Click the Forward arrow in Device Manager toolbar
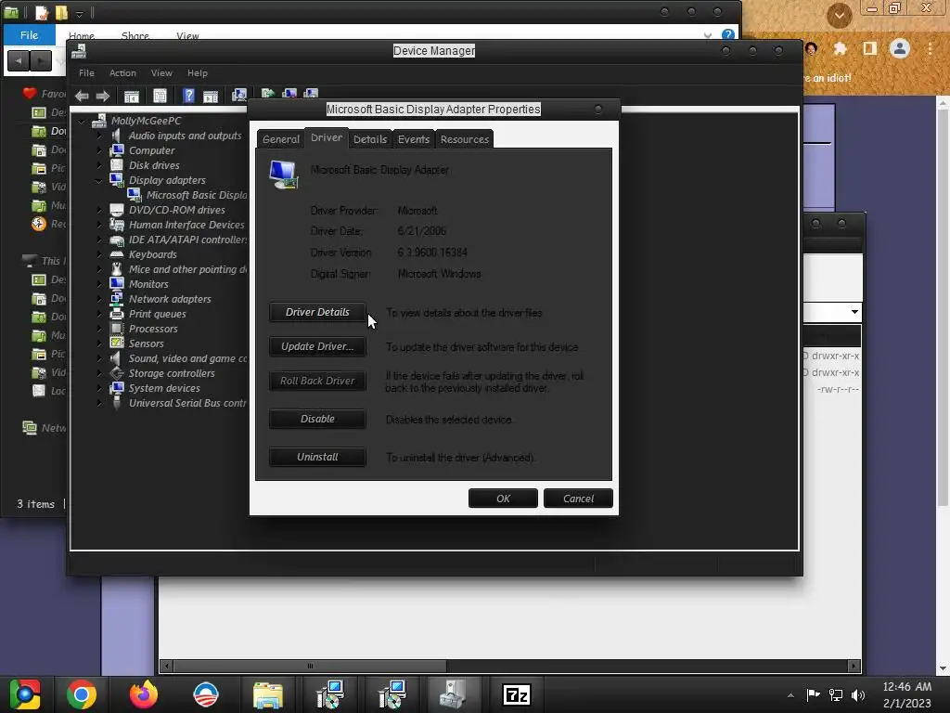Screen dimensions: 950x713 pos(103,96)
